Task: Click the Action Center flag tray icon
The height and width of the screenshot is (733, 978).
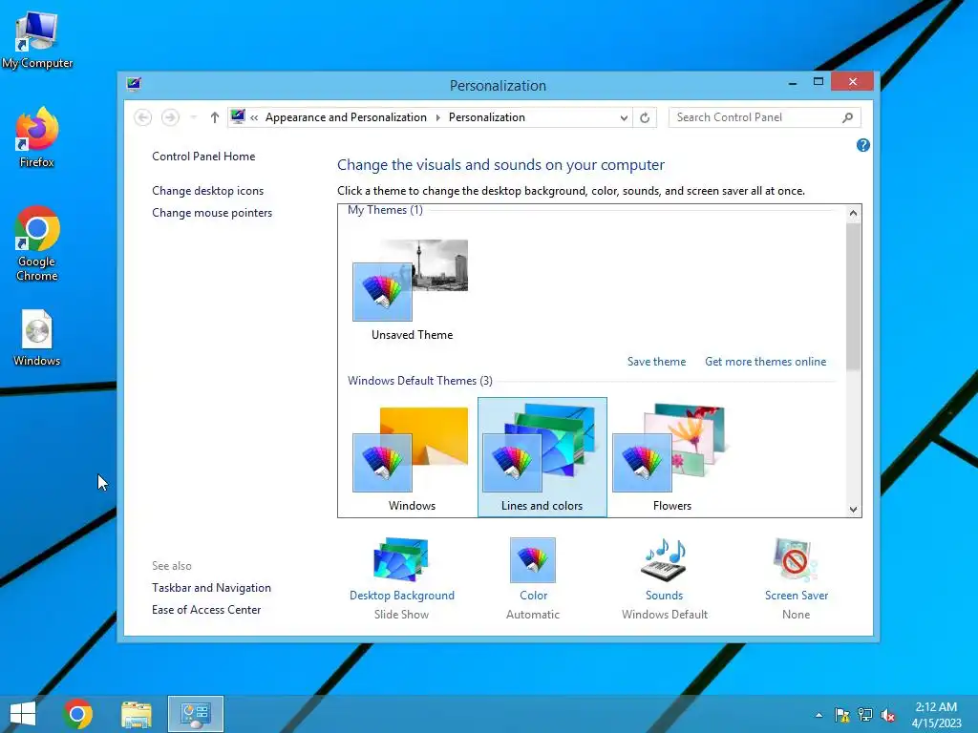Action: tap(841, 715)
